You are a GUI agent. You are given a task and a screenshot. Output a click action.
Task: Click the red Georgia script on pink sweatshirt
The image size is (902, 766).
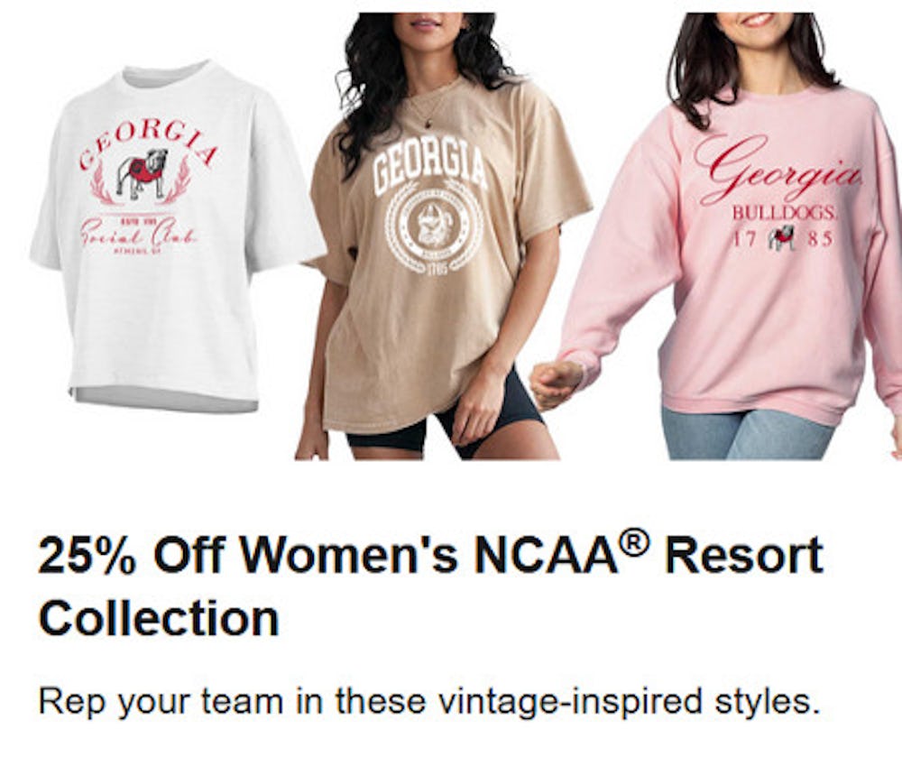point(775,173)
